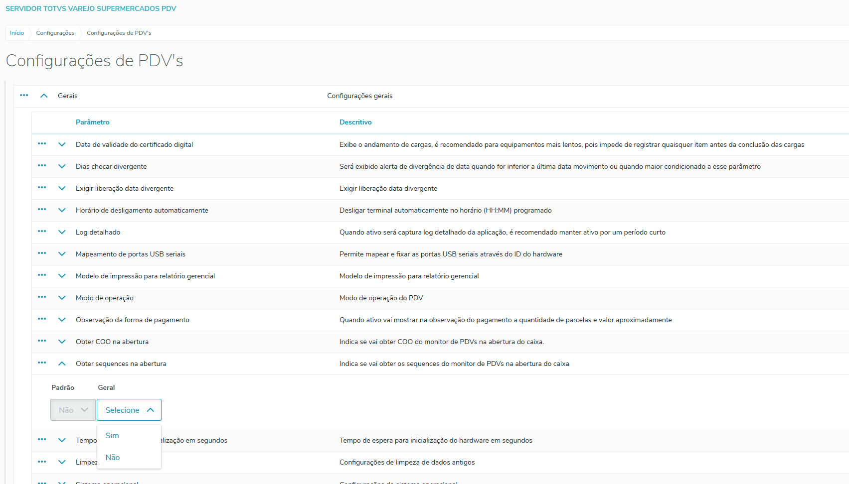Expand Horário de desligamento automaticamente row

[x=62, y=210]
